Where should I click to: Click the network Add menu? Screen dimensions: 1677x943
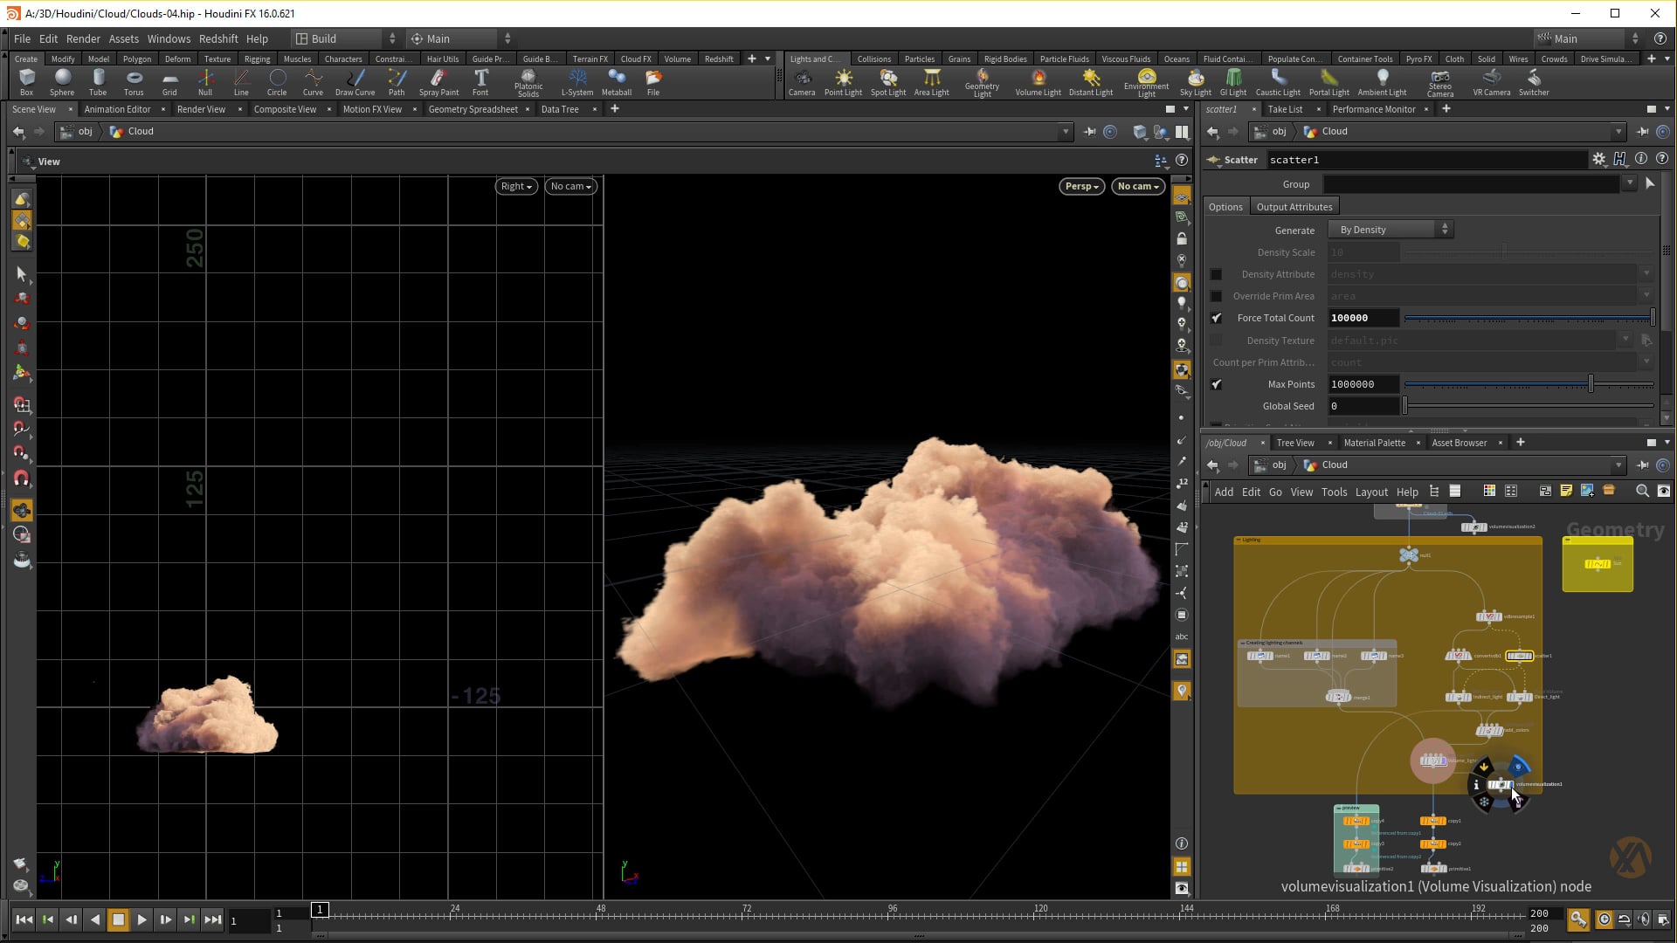tap(1224, 492)
